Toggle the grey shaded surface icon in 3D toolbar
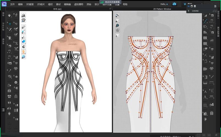This screenshot has height=137, width=221. (24, 47)
